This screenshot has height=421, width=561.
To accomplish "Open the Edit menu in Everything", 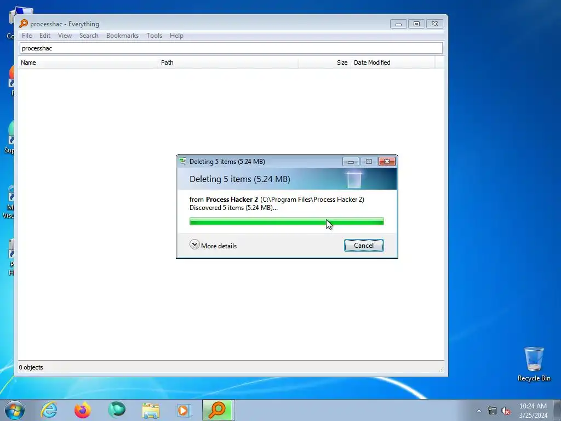I will [x=45, y=36].
